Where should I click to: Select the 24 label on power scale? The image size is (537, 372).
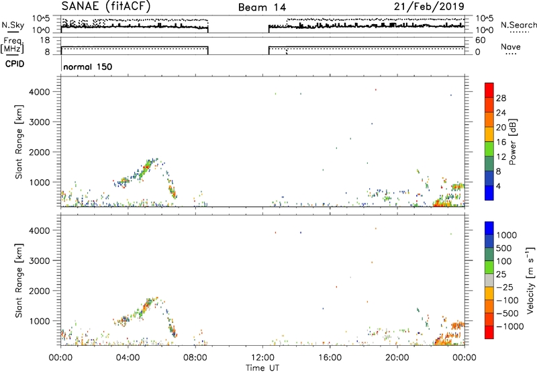point(501,113)
